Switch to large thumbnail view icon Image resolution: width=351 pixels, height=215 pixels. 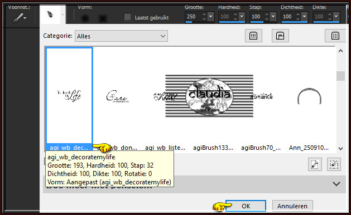[x=253, y=36]
